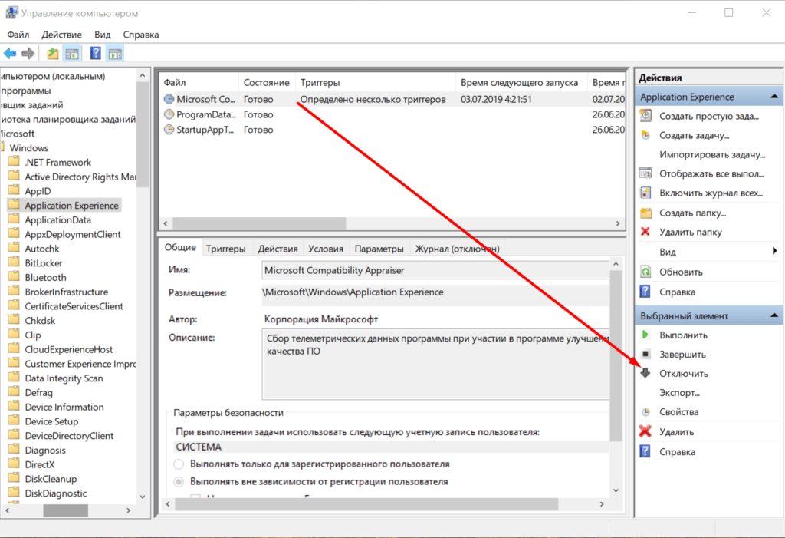Select the BitLocker folder in tree
The height and width of the screenshot is (538, 785).
coord(44,262)
